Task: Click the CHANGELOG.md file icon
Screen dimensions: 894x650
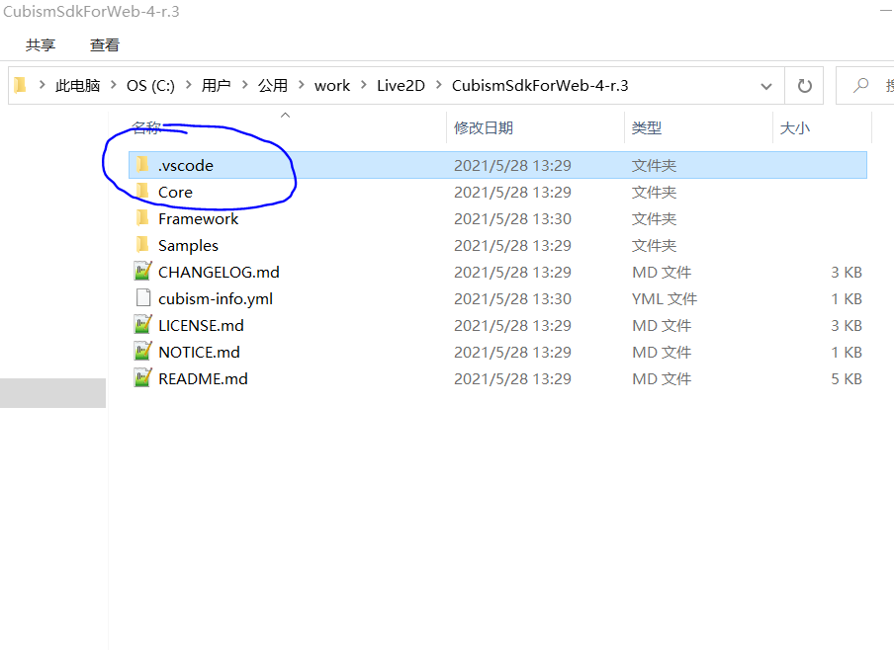Action: pos(142,272)
